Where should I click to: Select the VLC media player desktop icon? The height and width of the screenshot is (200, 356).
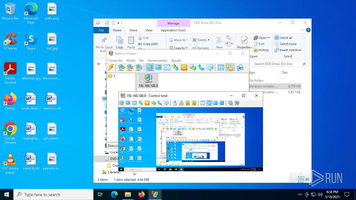(x=10, y=163)
